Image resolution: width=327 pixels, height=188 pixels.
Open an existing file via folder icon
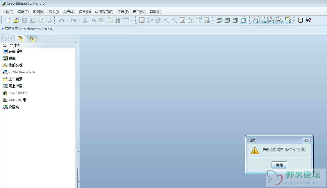pyautogui.click(x=16, y=20)
